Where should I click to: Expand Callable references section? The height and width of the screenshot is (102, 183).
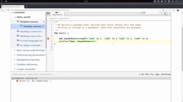coord(15,64)
